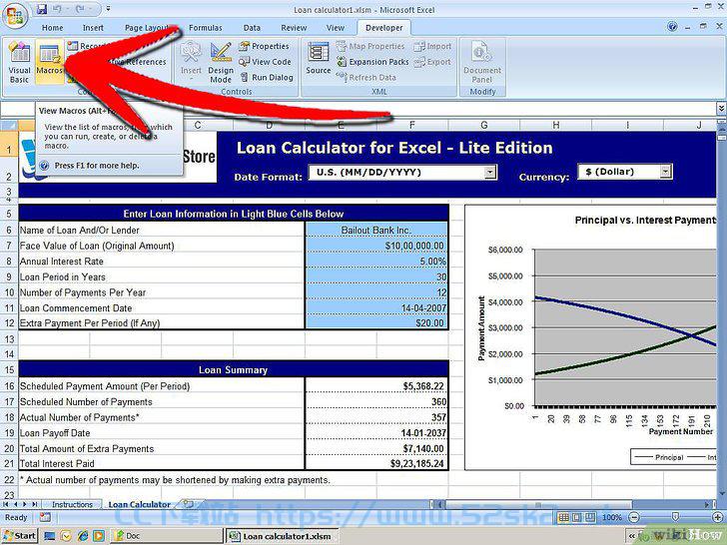Open the Macros list button

(x=49, y=62)
